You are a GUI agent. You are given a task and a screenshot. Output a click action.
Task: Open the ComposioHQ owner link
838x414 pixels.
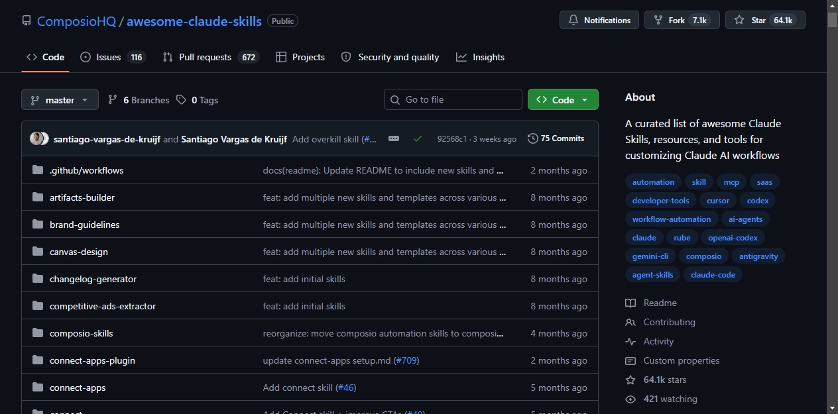[x=76, y=21]
